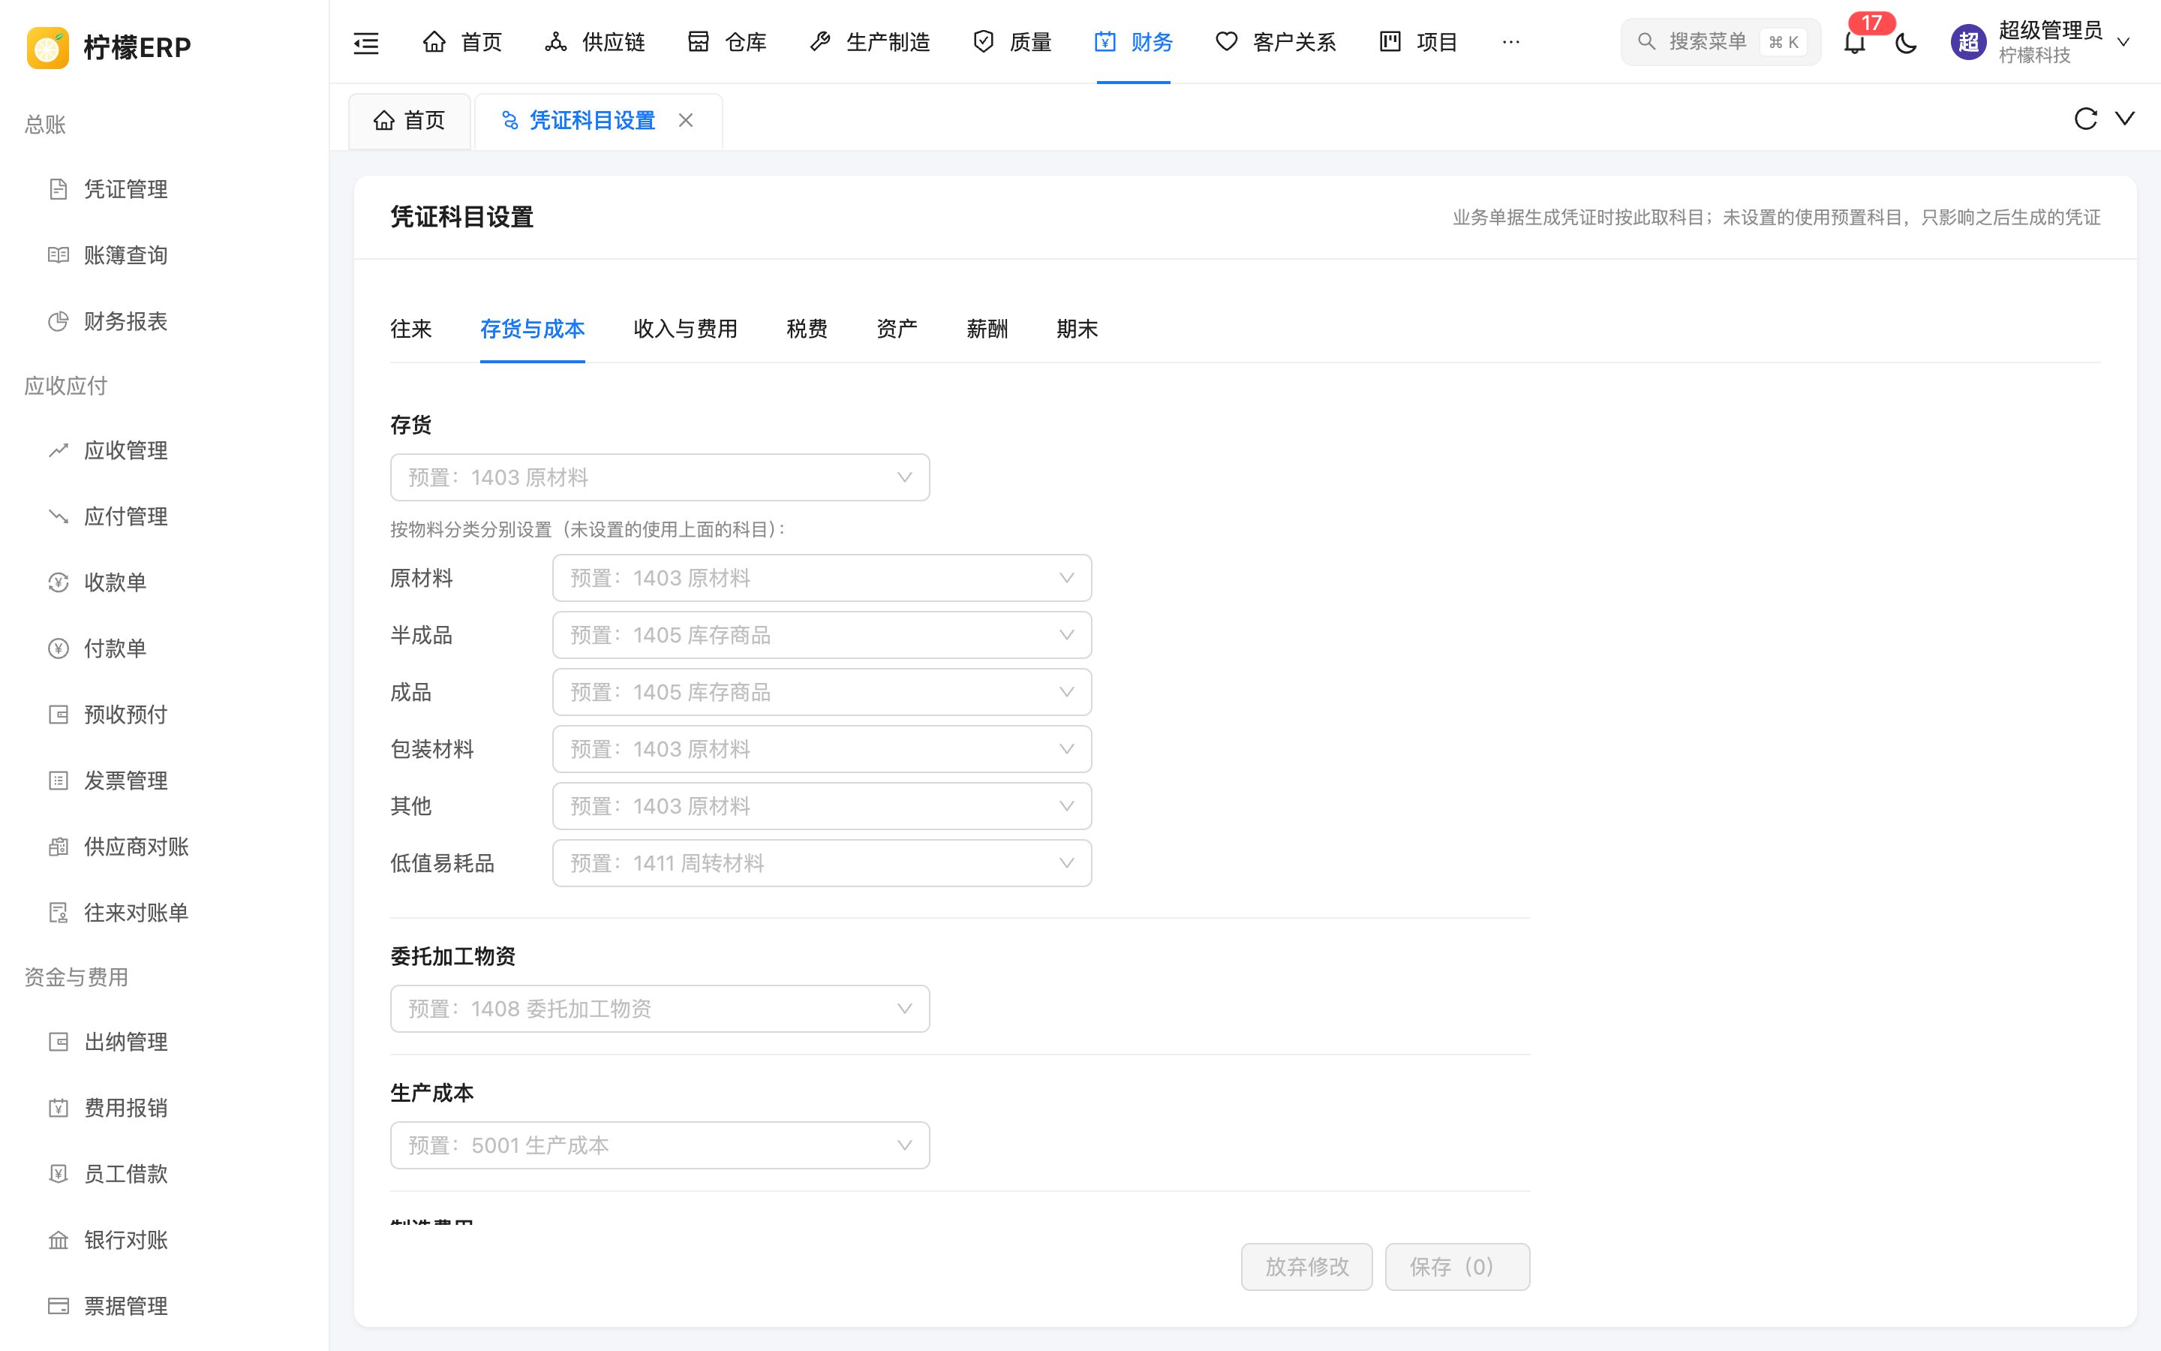
Task: Switch to the 收入与费用 tab
Action: 685,329
